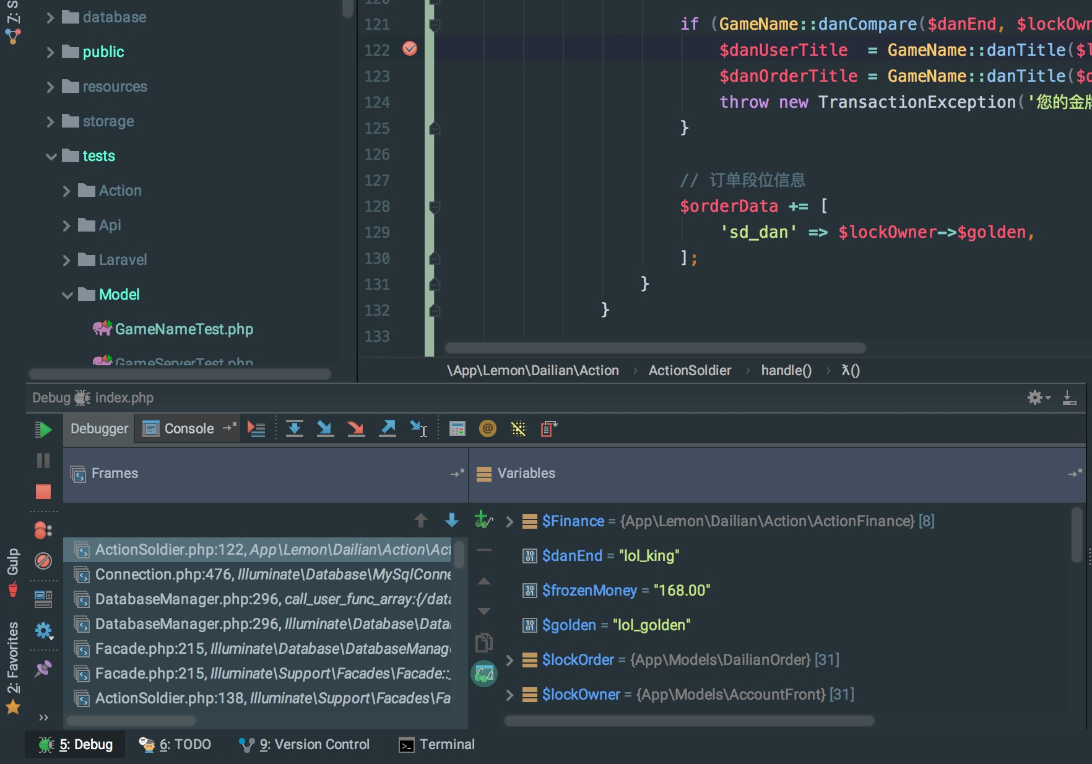
Task: Click Force Step Into red arrow
Action: point(356,428)
